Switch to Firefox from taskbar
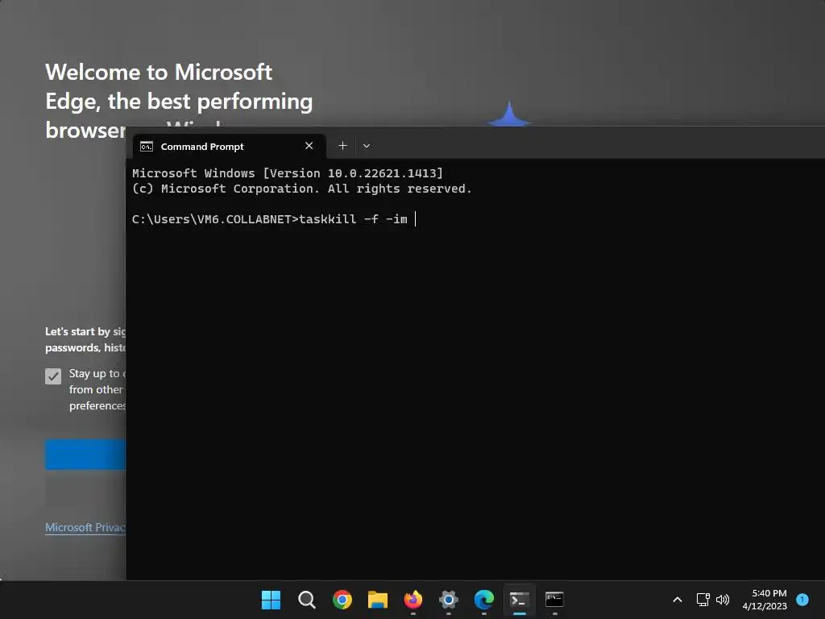Image resolution: width=825 pixels, height=619 pixels. click(x=413, y=600)
